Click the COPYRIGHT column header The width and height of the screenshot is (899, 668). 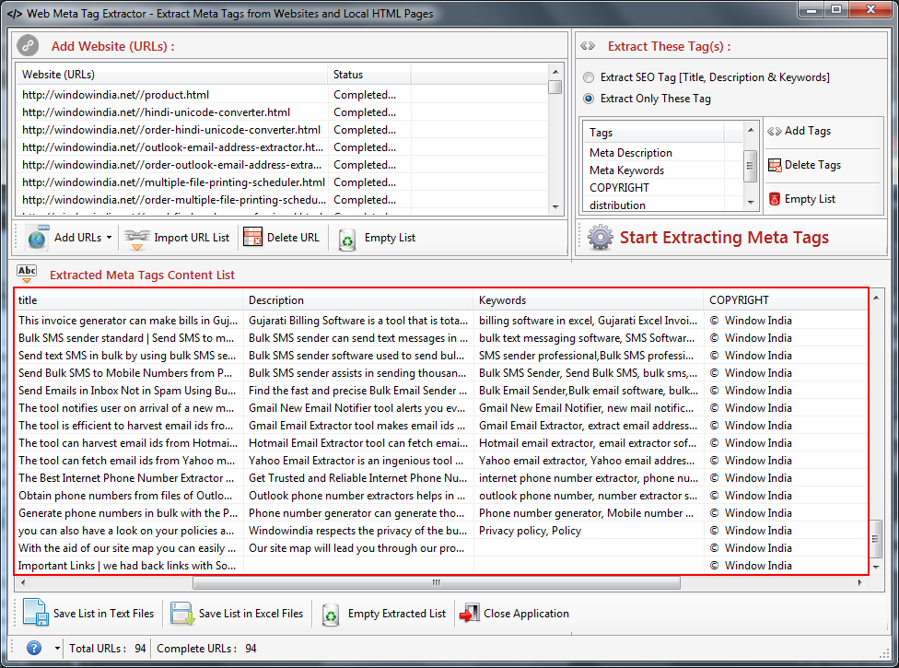[786, 300]
